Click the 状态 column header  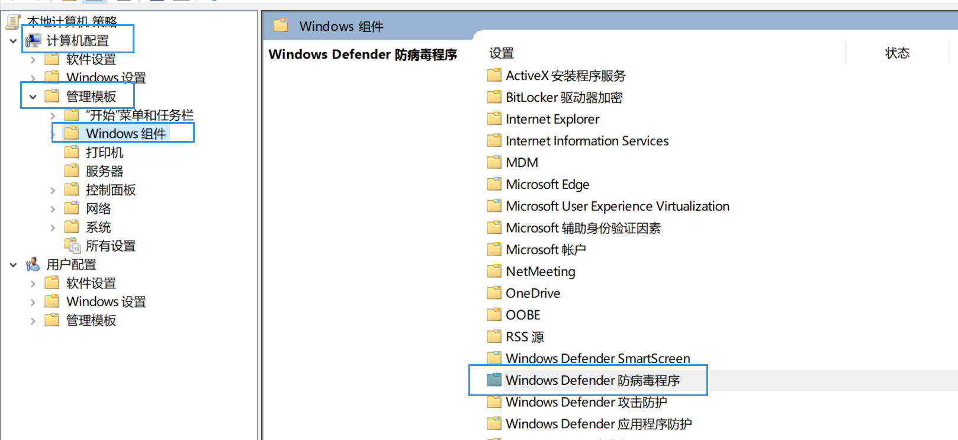click(898, 53)
